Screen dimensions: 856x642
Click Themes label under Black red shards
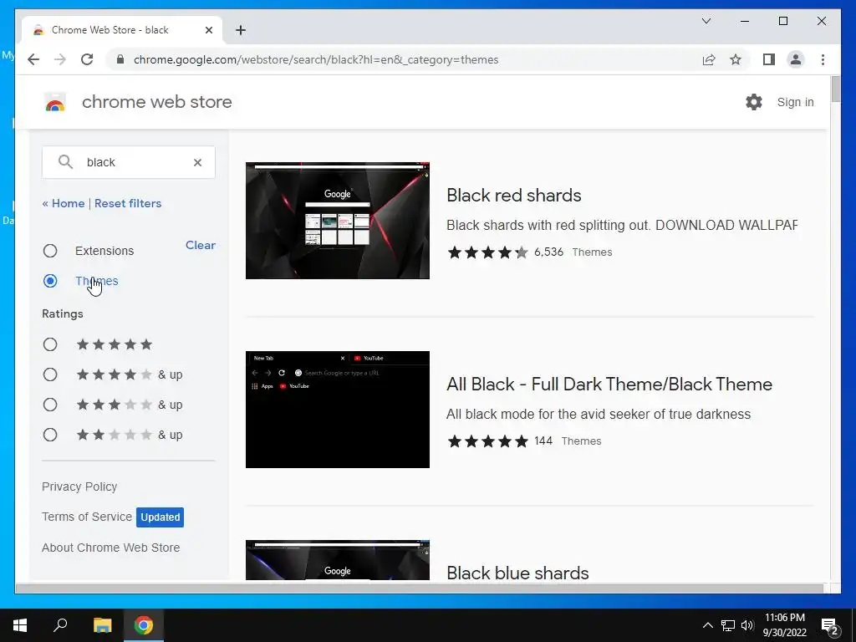593,252
